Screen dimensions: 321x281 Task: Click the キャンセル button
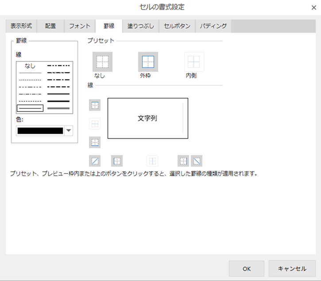click(292, 269)
